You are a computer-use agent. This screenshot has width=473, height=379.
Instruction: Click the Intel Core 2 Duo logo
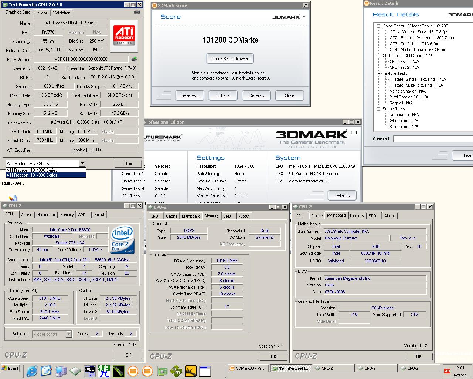[123, 239]
